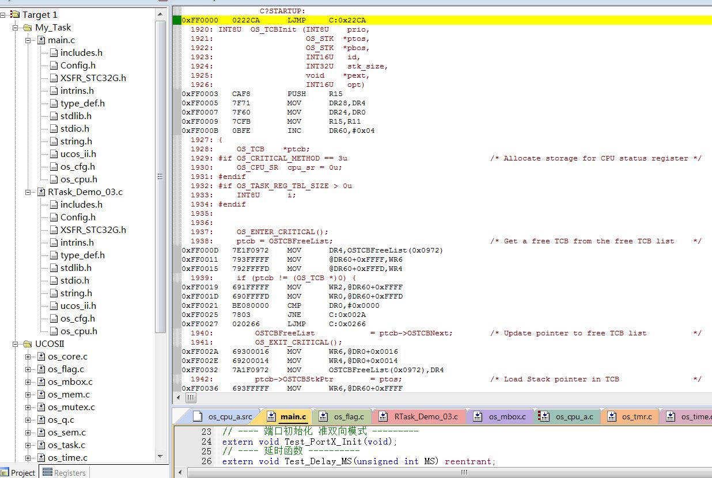Select includes.h under main.c
This screenshot has height=478, width=712.
click(81, 53)
